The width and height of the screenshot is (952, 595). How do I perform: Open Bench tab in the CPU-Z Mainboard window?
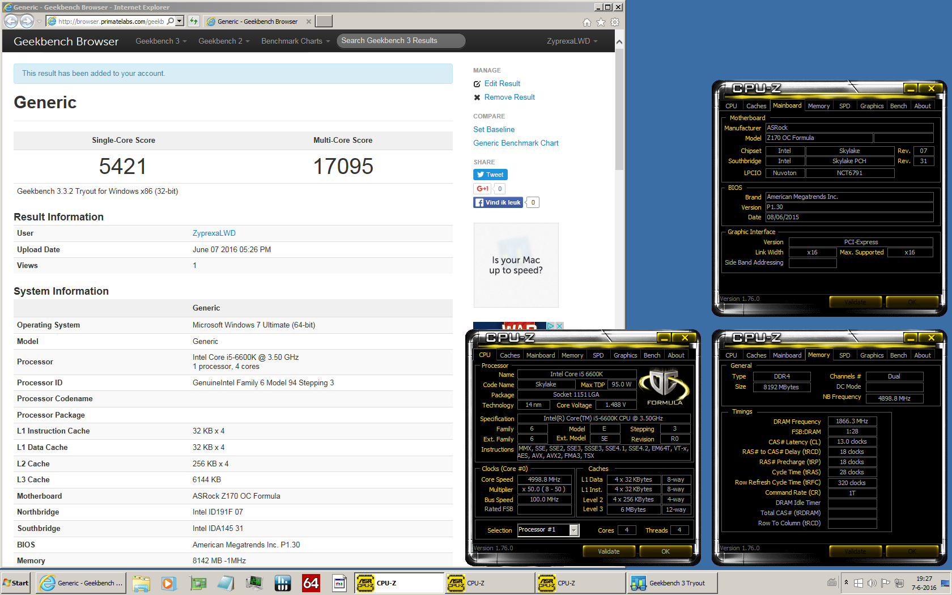pyautogui.click(x=898, y=106)
